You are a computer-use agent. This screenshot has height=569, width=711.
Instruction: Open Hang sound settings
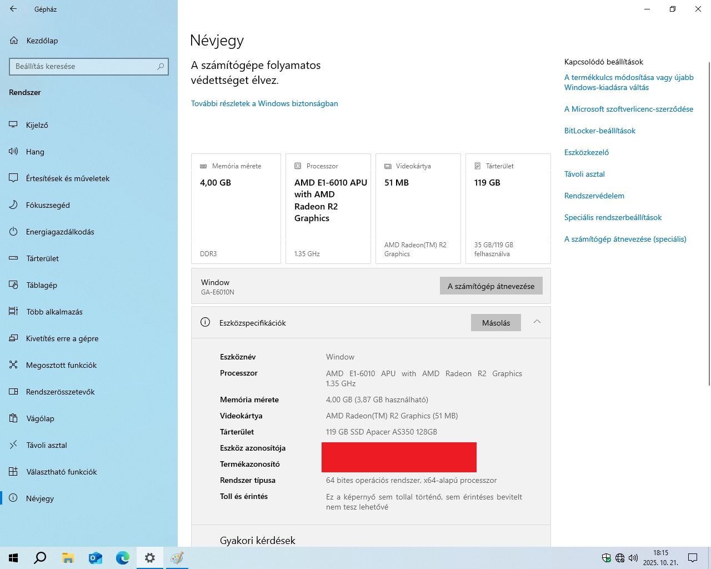pyautogui.click(x=89, y=152)
